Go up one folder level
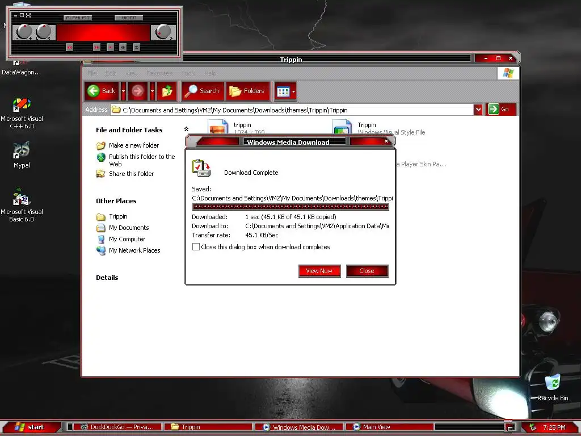This screenshot has height=436, width=581. click(167, 91)
